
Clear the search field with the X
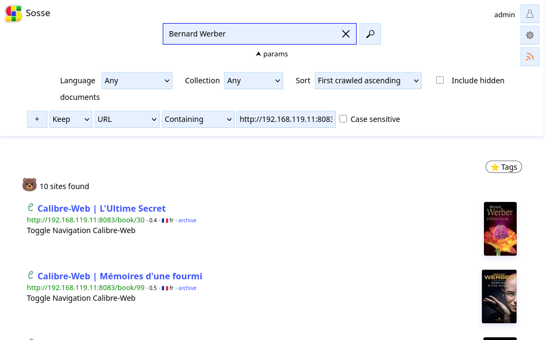pyautogui.click(x=346, y=34)
